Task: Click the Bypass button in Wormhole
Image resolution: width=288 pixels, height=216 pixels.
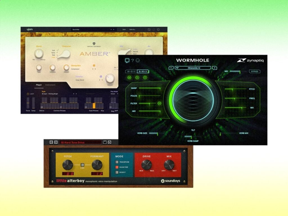Action: [255, 71]
